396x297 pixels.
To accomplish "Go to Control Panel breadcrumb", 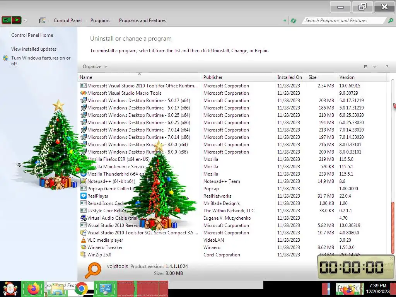I will coord(67,20).
